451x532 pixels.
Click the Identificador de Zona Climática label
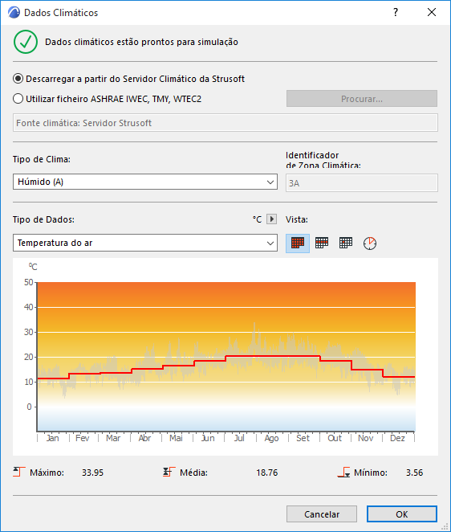[x=323, y=161]
